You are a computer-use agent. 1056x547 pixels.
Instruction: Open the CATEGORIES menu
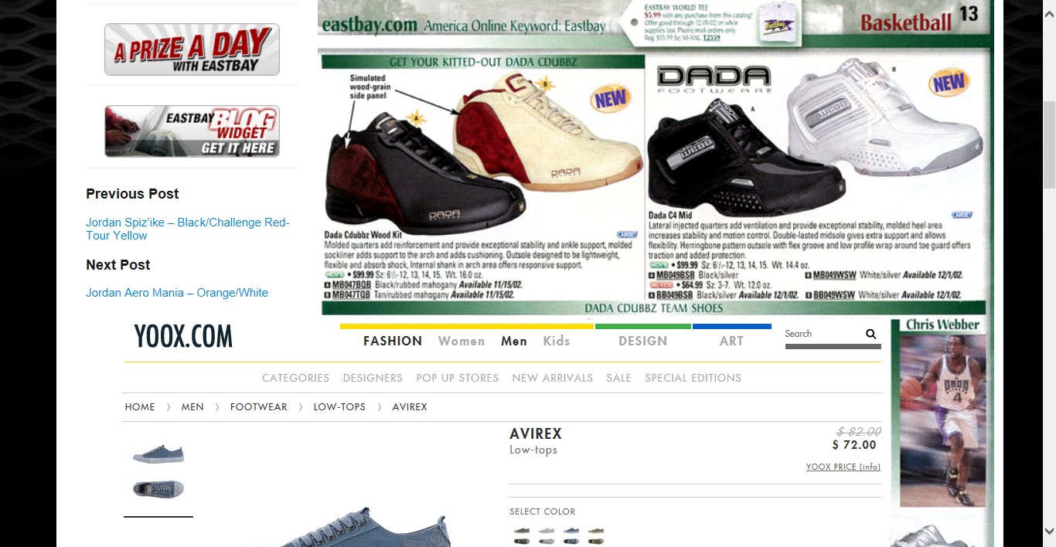[x=295, y=379]
